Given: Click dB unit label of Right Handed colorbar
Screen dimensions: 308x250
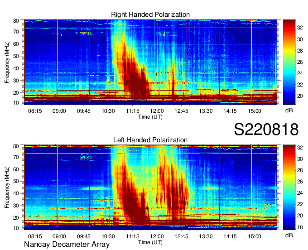Looking at the screenshot, I should [289, 111].
